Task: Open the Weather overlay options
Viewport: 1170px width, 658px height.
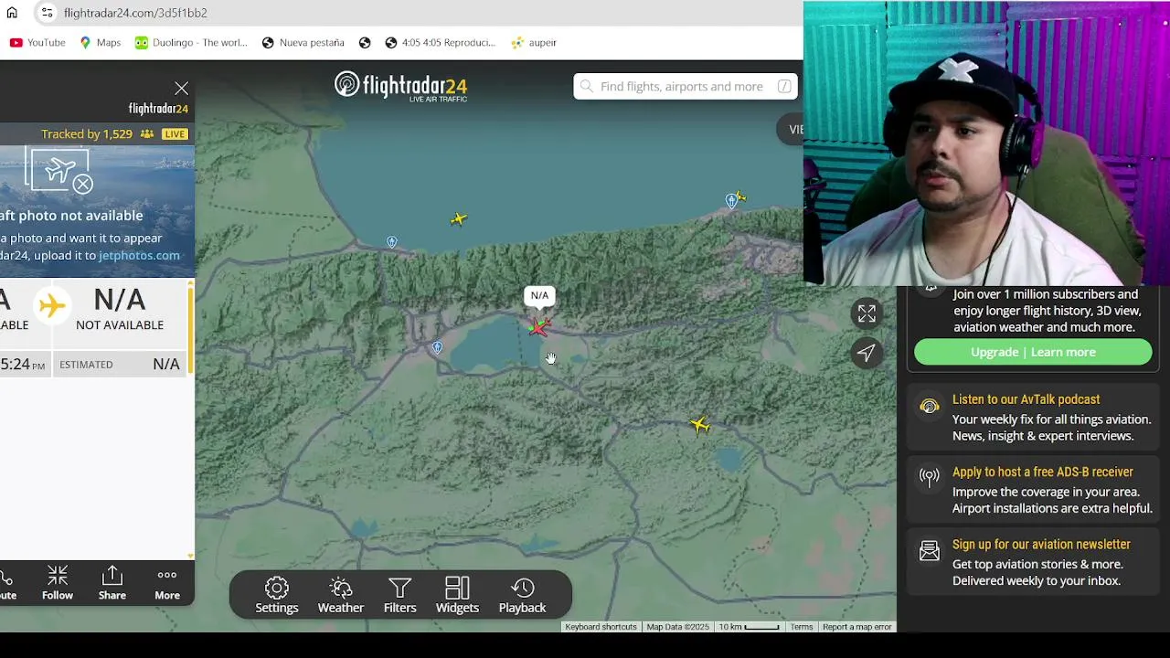Action: (341, 595)
